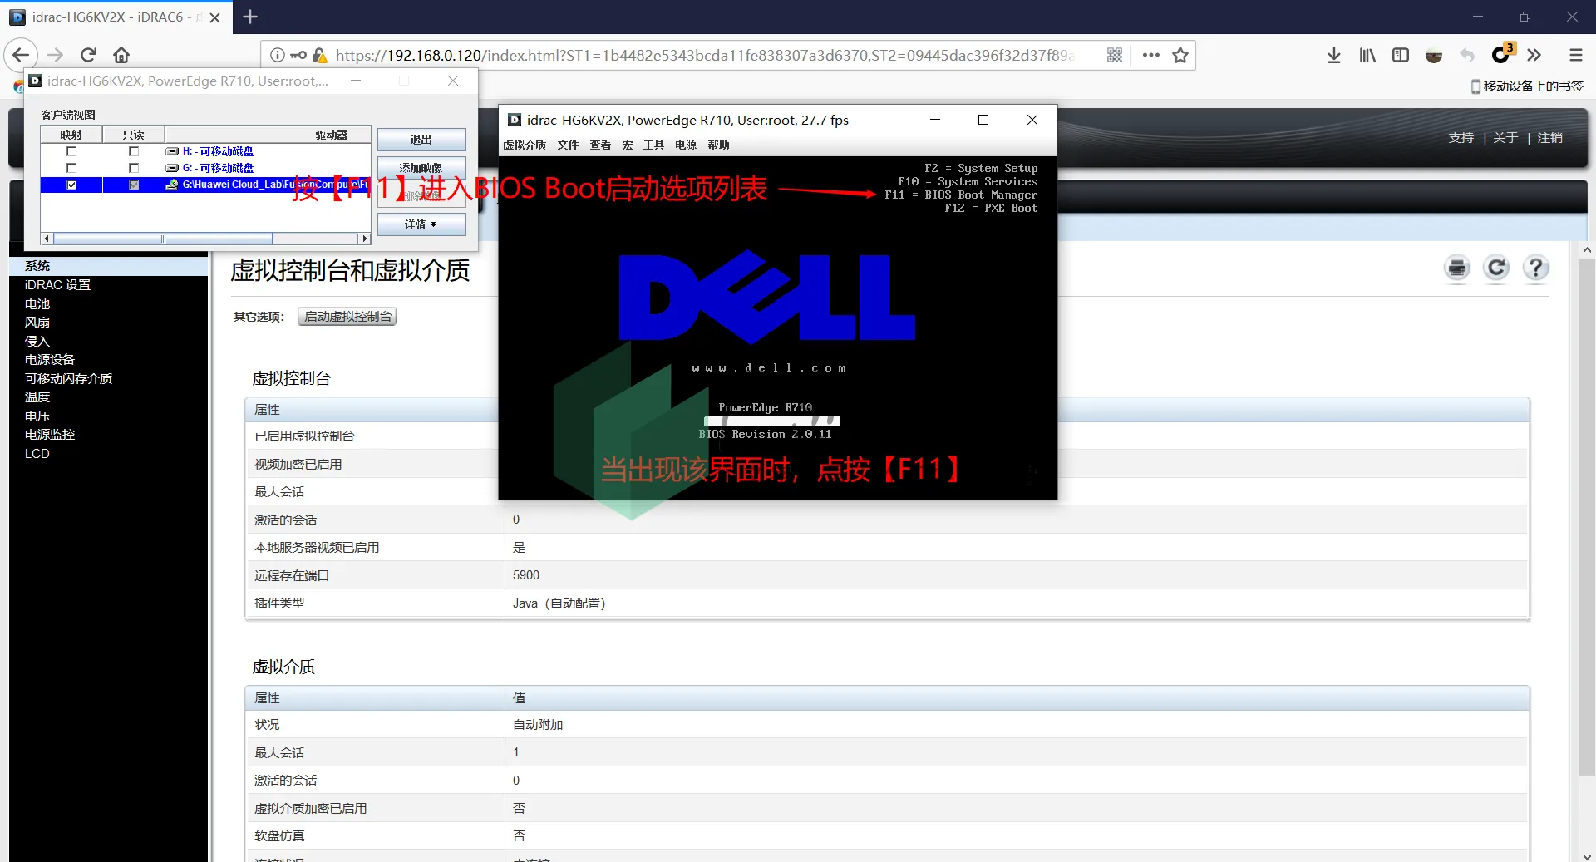
Task: Enable read-only for H: removable disk
Action: 134,151
